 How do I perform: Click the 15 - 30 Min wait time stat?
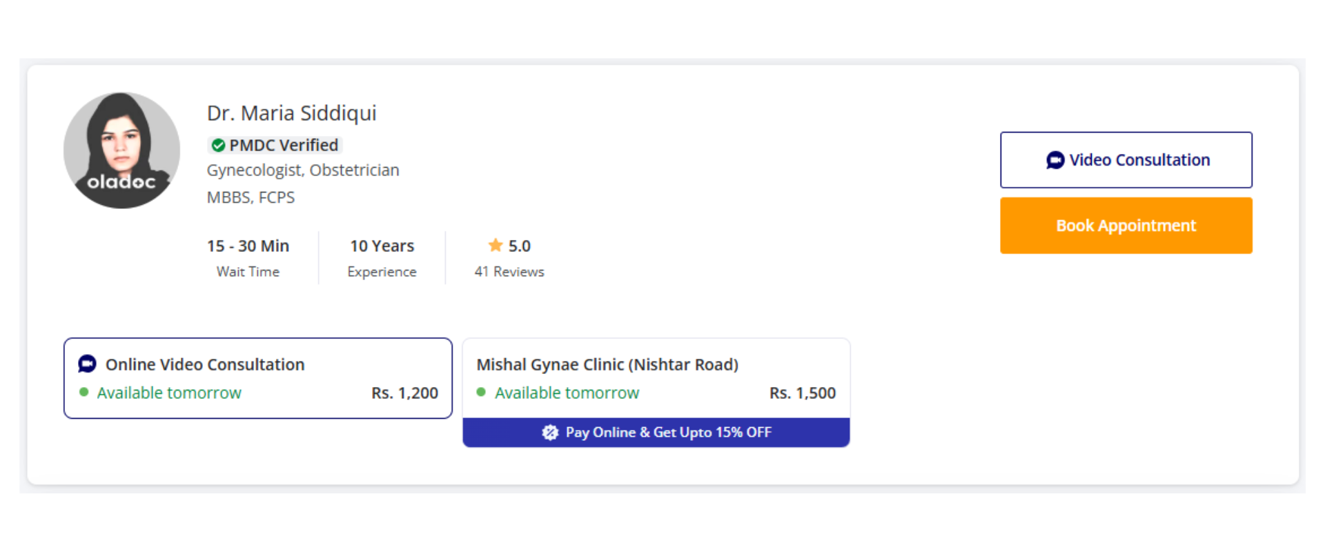point(248,246)
